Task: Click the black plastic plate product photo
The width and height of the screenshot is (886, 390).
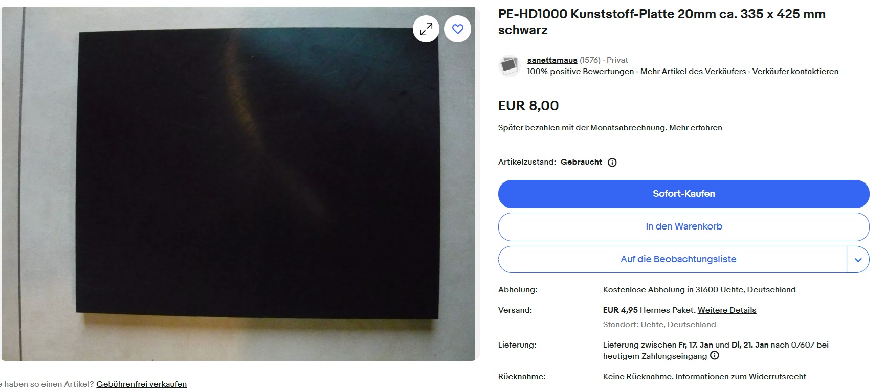Action: tap(238, 183)
